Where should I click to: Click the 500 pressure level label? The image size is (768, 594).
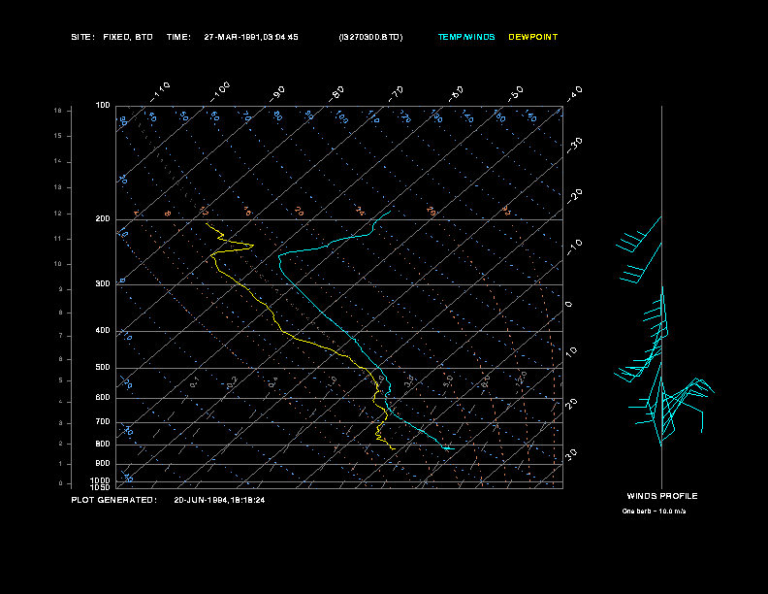(x=103, y=367)
